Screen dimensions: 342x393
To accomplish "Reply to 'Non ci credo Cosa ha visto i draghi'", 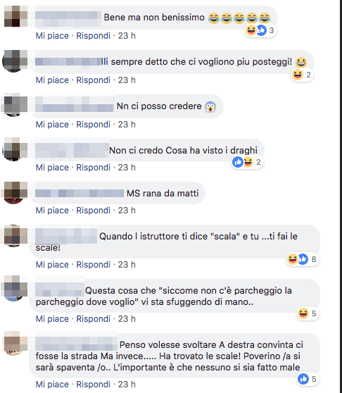I will coord(93,168).
